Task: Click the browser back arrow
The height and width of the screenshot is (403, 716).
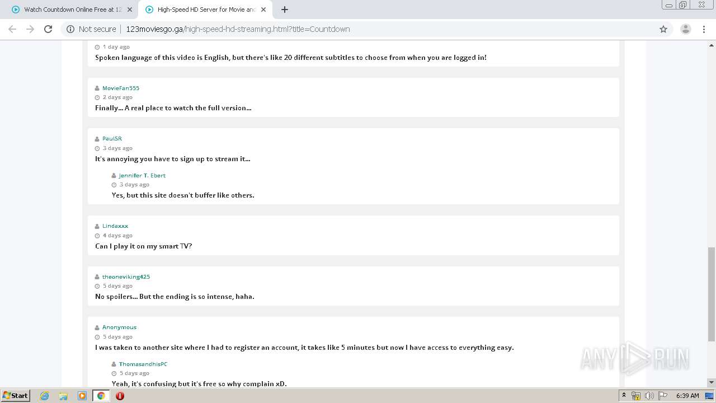Action: [12, 29]
